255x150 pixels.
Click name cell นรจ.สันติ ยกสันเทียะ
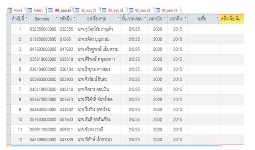(99, 120)
